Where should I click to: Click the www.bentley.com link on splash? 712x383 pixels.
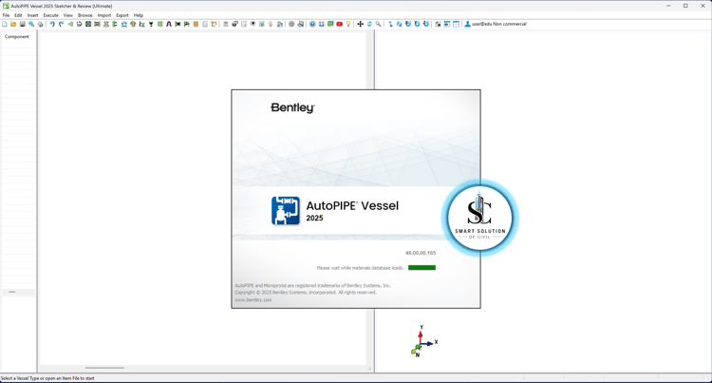[x=253, y=300]
